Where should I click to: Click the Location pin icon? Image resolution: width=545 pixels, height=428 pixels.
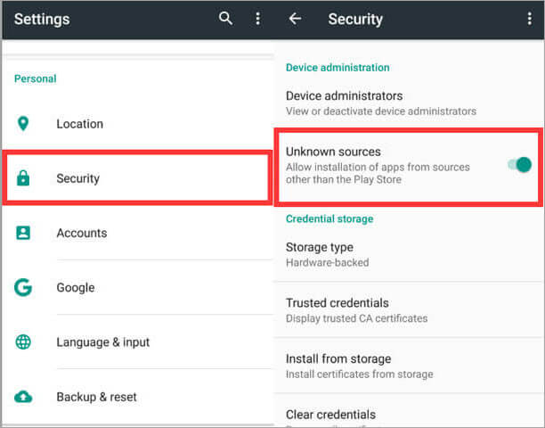[23, 124]
